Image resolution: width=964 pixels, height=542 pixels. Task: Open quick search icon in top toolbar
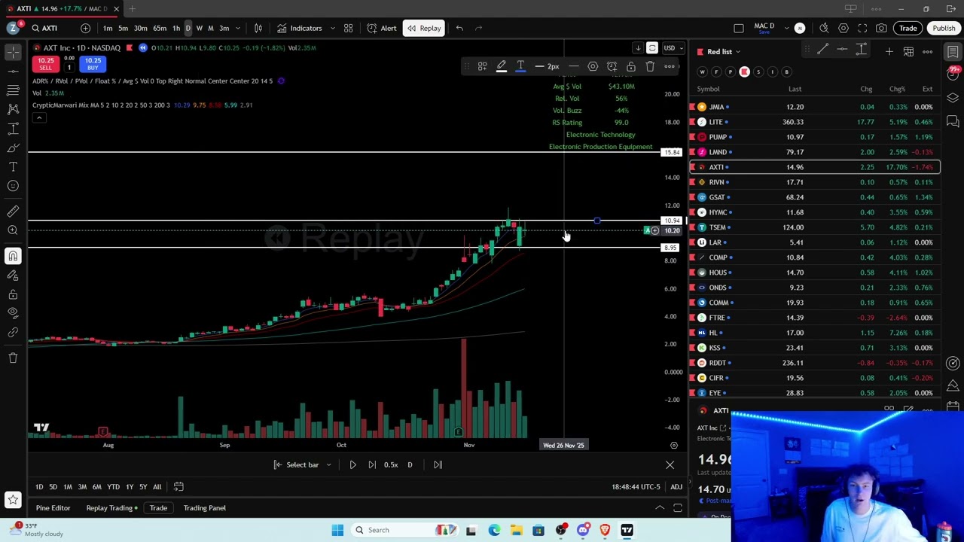pyautogui.click(x=823, y=28)
